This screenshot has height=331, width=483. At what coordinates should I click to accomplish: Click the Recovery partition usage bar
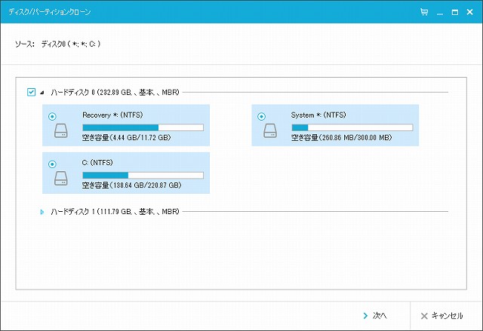pyautogui.click(x=143, y=127)
